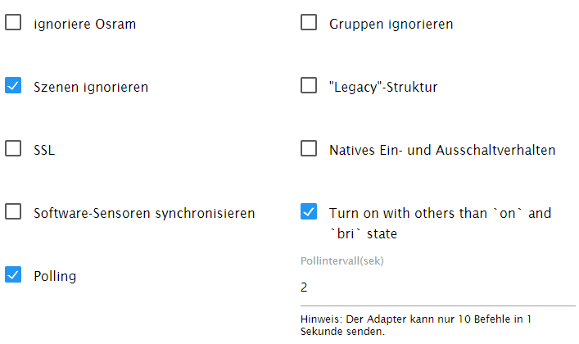Enable 'Software-Sensoren synchronisieren' checkbox
The height and width of the screenshot is (344, 579).
point(13,212)
